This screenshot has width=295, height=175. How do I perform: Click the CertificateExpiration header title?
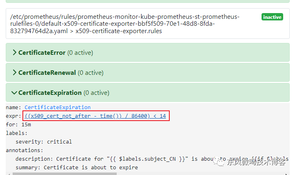(x=50, y=92)
